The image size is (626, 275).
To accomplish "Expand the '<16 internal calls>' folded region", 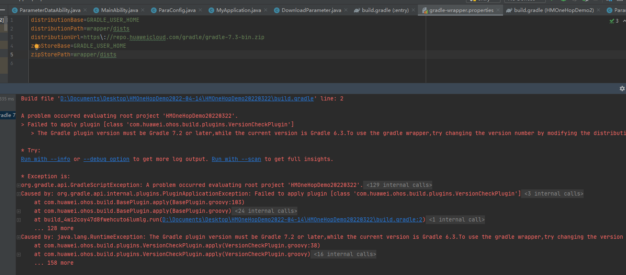I will [344, 254].
